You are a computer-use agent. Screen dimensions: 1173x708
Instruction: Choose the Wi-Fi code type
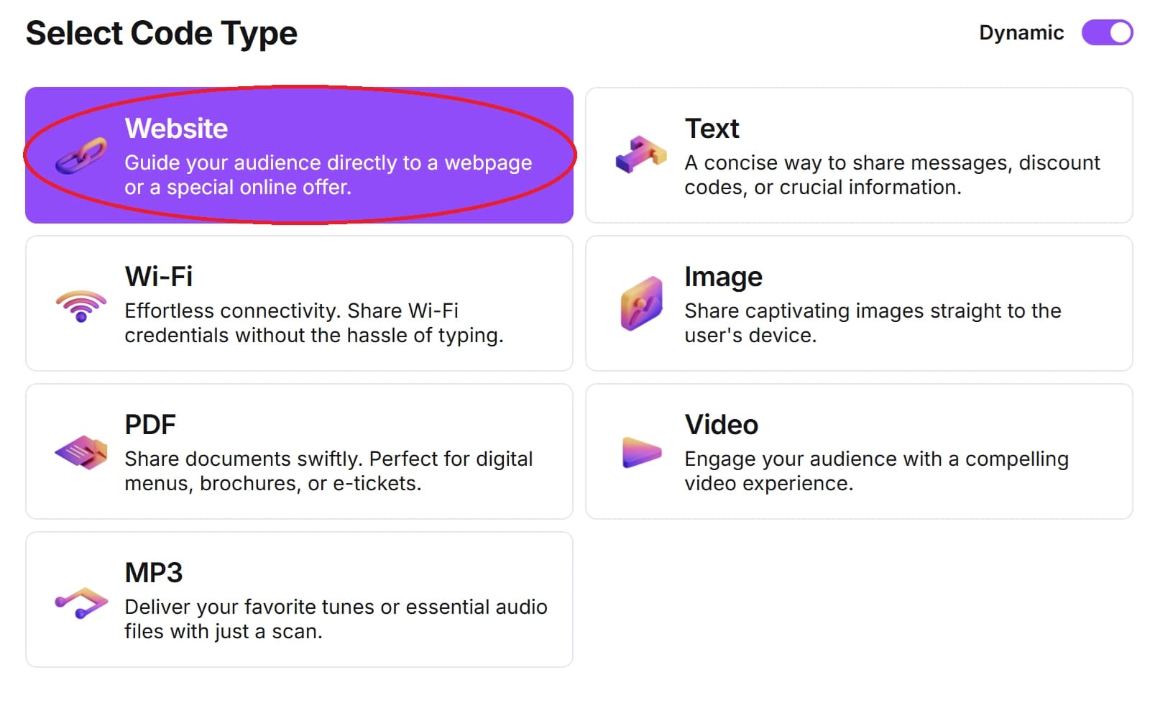[299, 303]
